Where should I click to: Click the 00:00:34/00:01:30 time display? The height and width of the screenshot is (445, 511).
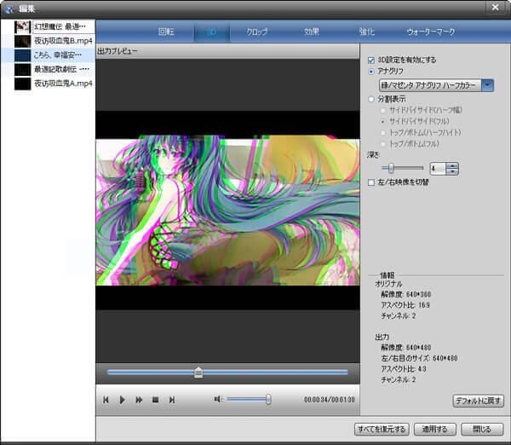(x=329, y=400)
